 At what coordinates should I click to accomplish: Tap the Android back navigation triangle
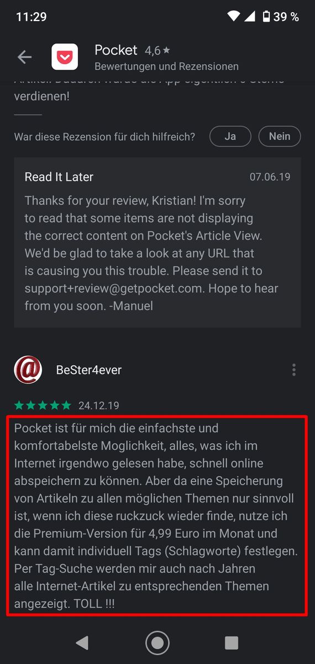pyautogui.click(x=82, y=642)
